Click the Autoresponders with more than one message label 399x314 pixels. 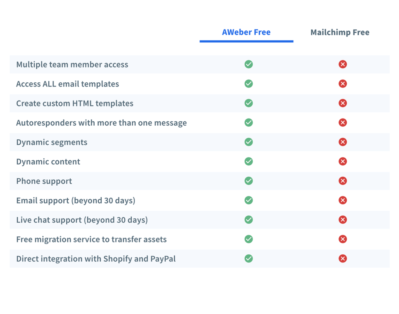(102, 123)
